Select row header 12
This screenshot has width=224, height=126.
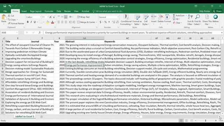coord(2,79)
